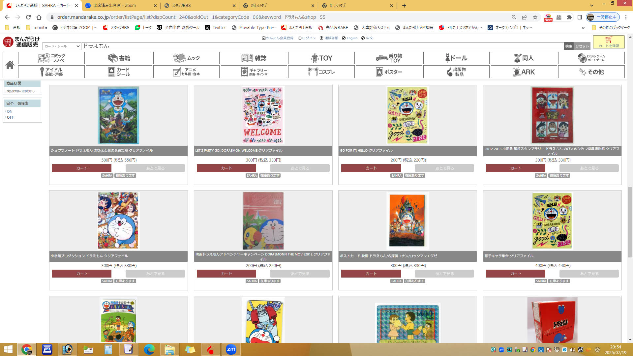The image size is (633, 356).
Task: Click the share page icon in address bar
Action: 525,17
